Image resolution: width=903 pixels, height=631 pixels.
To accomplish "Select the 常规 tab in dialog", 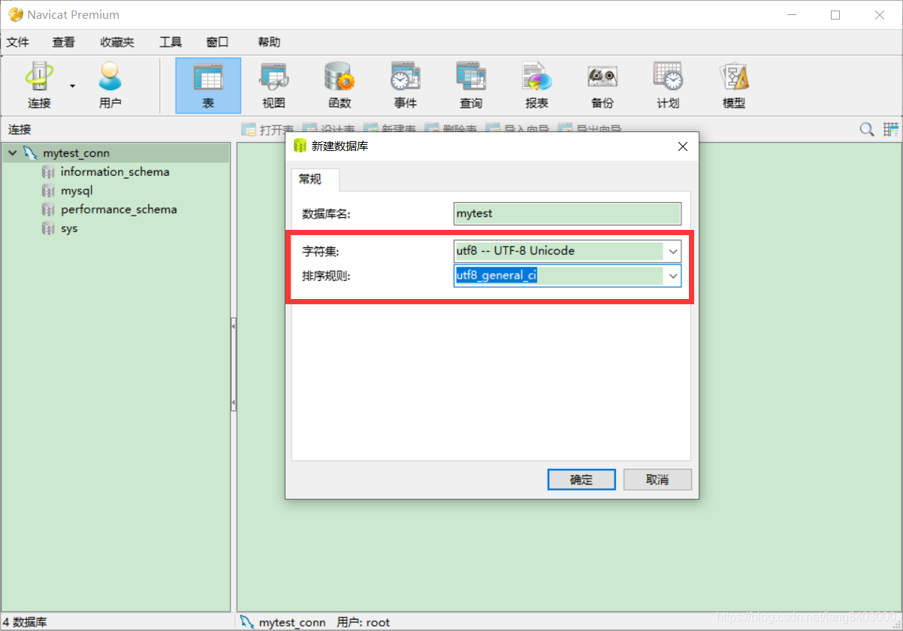I will [x=315, y=179].
